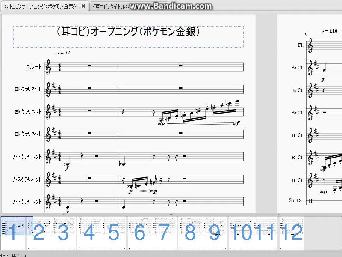Switch to the (耳コピ)オープニング(ポケモン金銀) score tab
342x257 pixels.
point(41,6)
